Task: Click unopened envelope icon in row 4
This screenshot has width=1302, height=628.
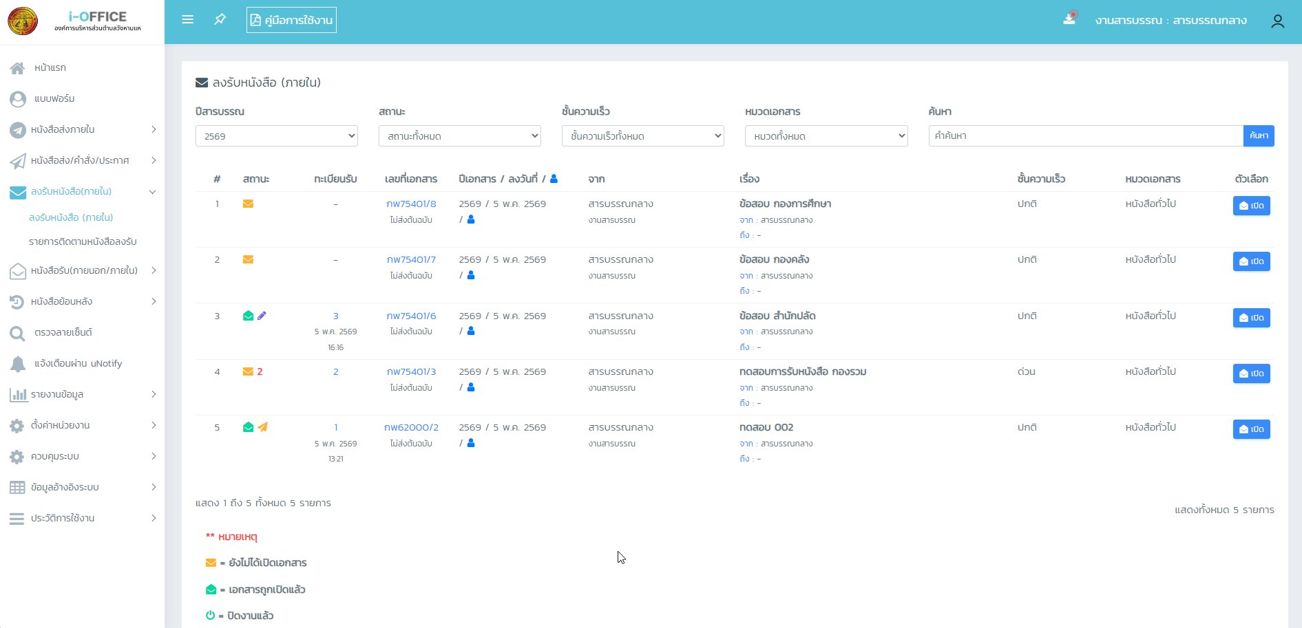Action: 248,371
